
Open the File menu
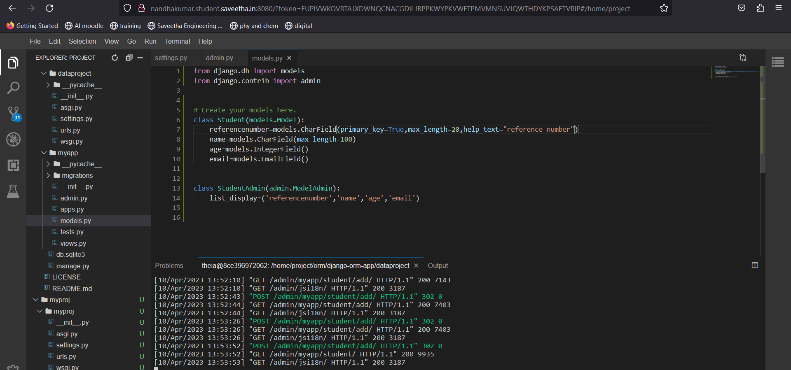(x=35, y=41)
